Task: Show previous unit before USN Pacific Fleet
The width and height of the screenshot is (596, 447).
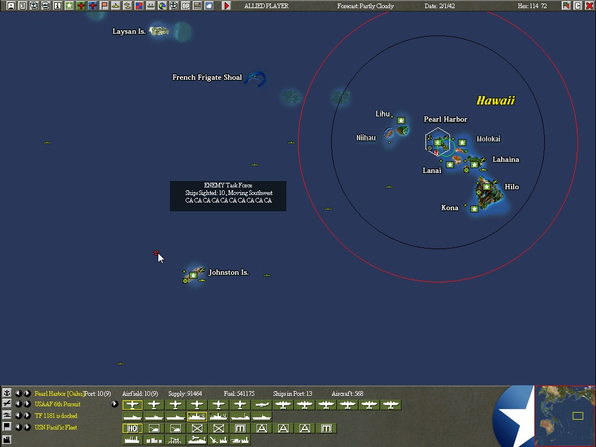Action: pos(18,427)
